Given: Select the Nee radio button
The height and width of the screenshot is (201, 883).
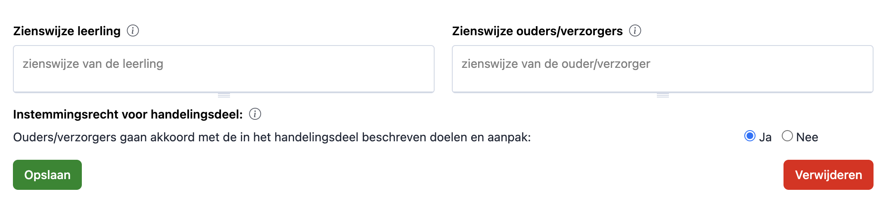Looking at the screenshot, I should pos(787,136).
